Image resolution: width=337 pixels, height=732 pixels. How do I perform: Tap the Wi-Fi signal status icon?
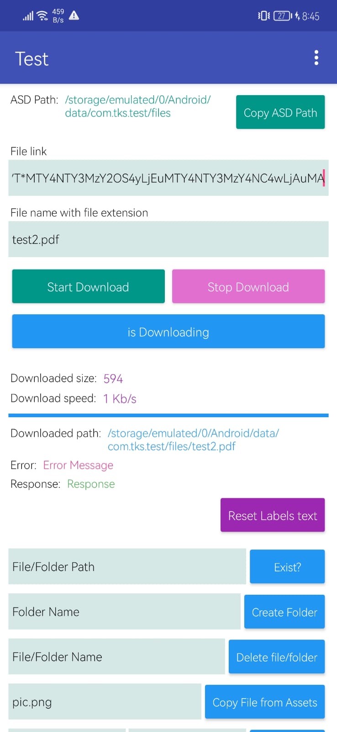point(42,16)
